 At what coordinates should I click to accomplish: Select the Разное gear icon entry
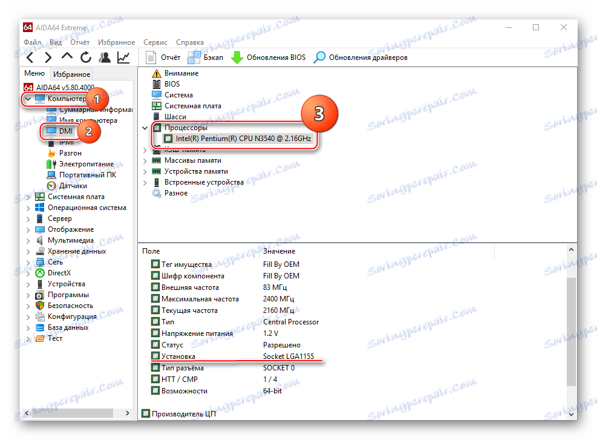(x=170, y=193)
